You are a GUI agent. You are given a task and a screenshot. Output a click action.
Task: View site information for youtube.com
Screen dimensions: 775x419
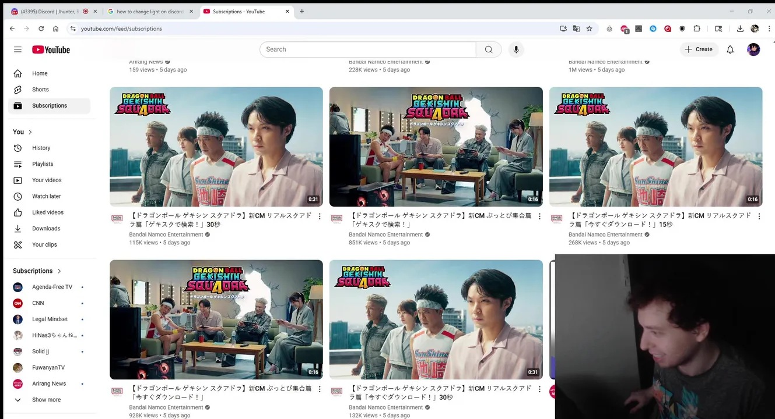click(73, 29)
